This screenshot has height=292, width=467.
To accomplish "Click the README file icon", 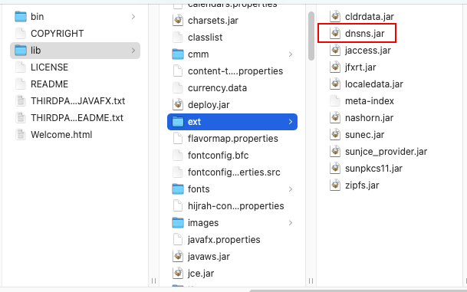I will point(21,84).
